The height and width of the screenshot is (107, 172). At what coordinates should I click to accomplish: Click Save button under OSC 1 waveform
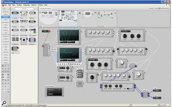(x=64, y=42)
